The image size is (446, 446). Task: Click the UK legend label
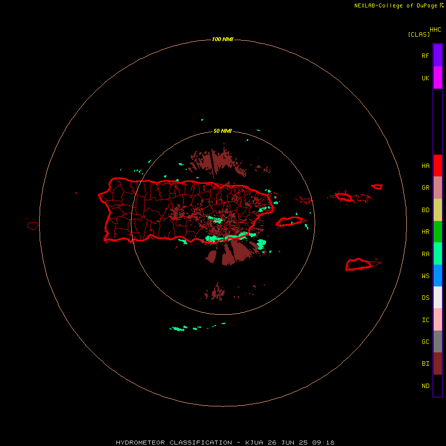425,78
